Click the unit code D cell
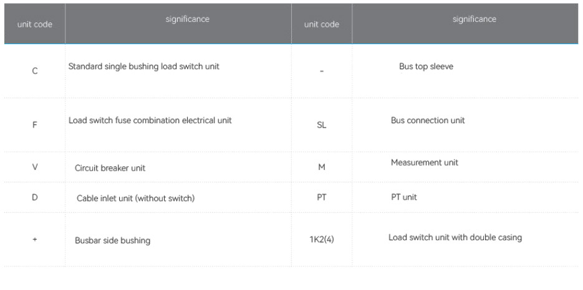 34,197
